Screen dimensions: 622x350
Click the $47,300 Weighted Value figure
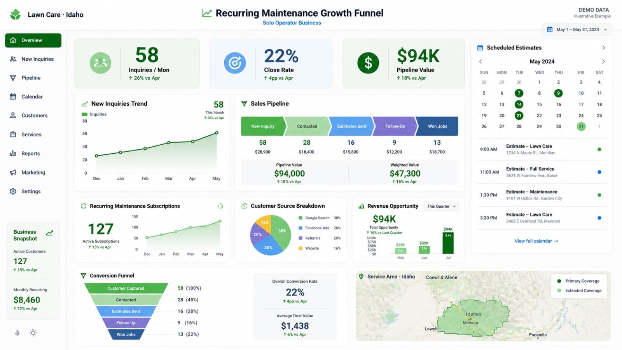click(405, 174)
